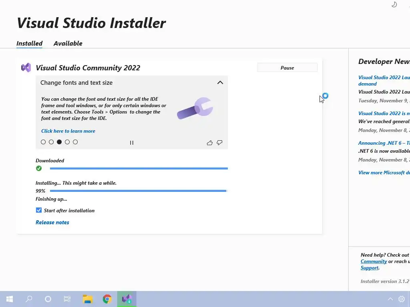Click the green downloaded checkmark icon
Image resolution: width=410 pixels, height=307 pixels.
pyautogui.click(x=39, y=168)
